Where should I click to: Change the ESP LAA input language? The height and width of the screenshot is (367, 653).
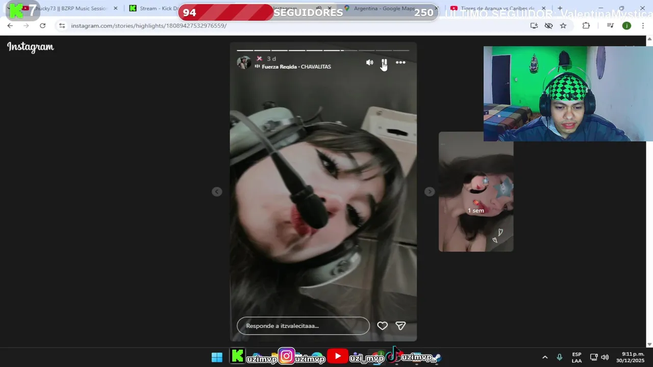pyautogui.click(x=576, y=357)
